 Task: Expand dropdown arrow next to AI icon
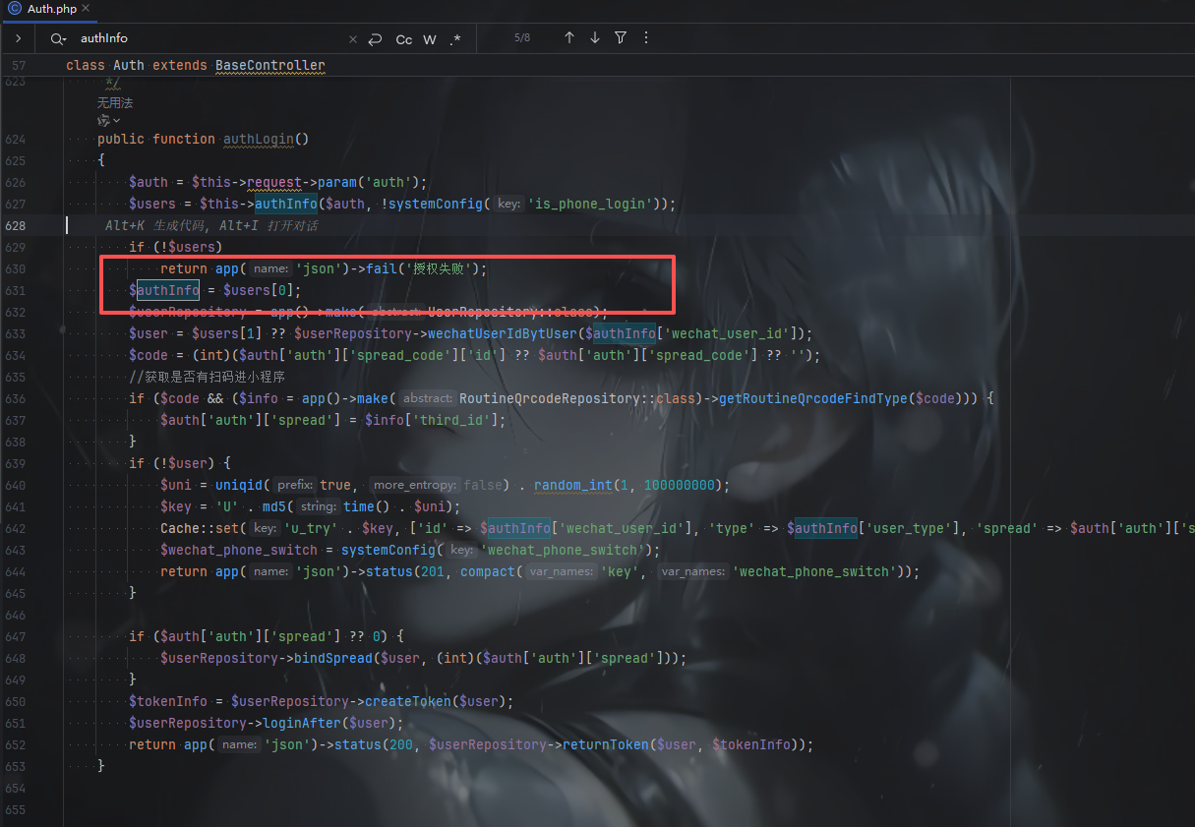point(116,120)
